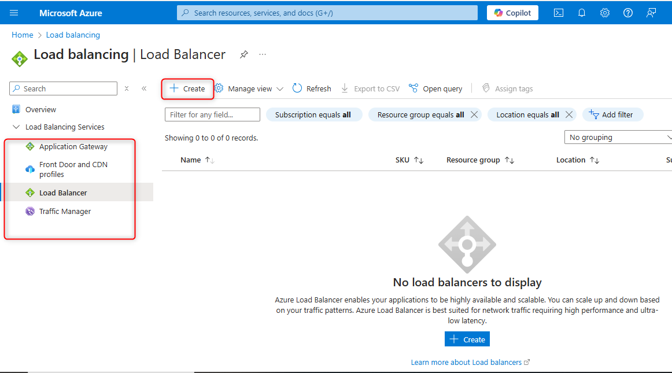Screen dimensions: 672x373
Task: Select Front Door and CDN profiles
Action: [x=73, y=169]
